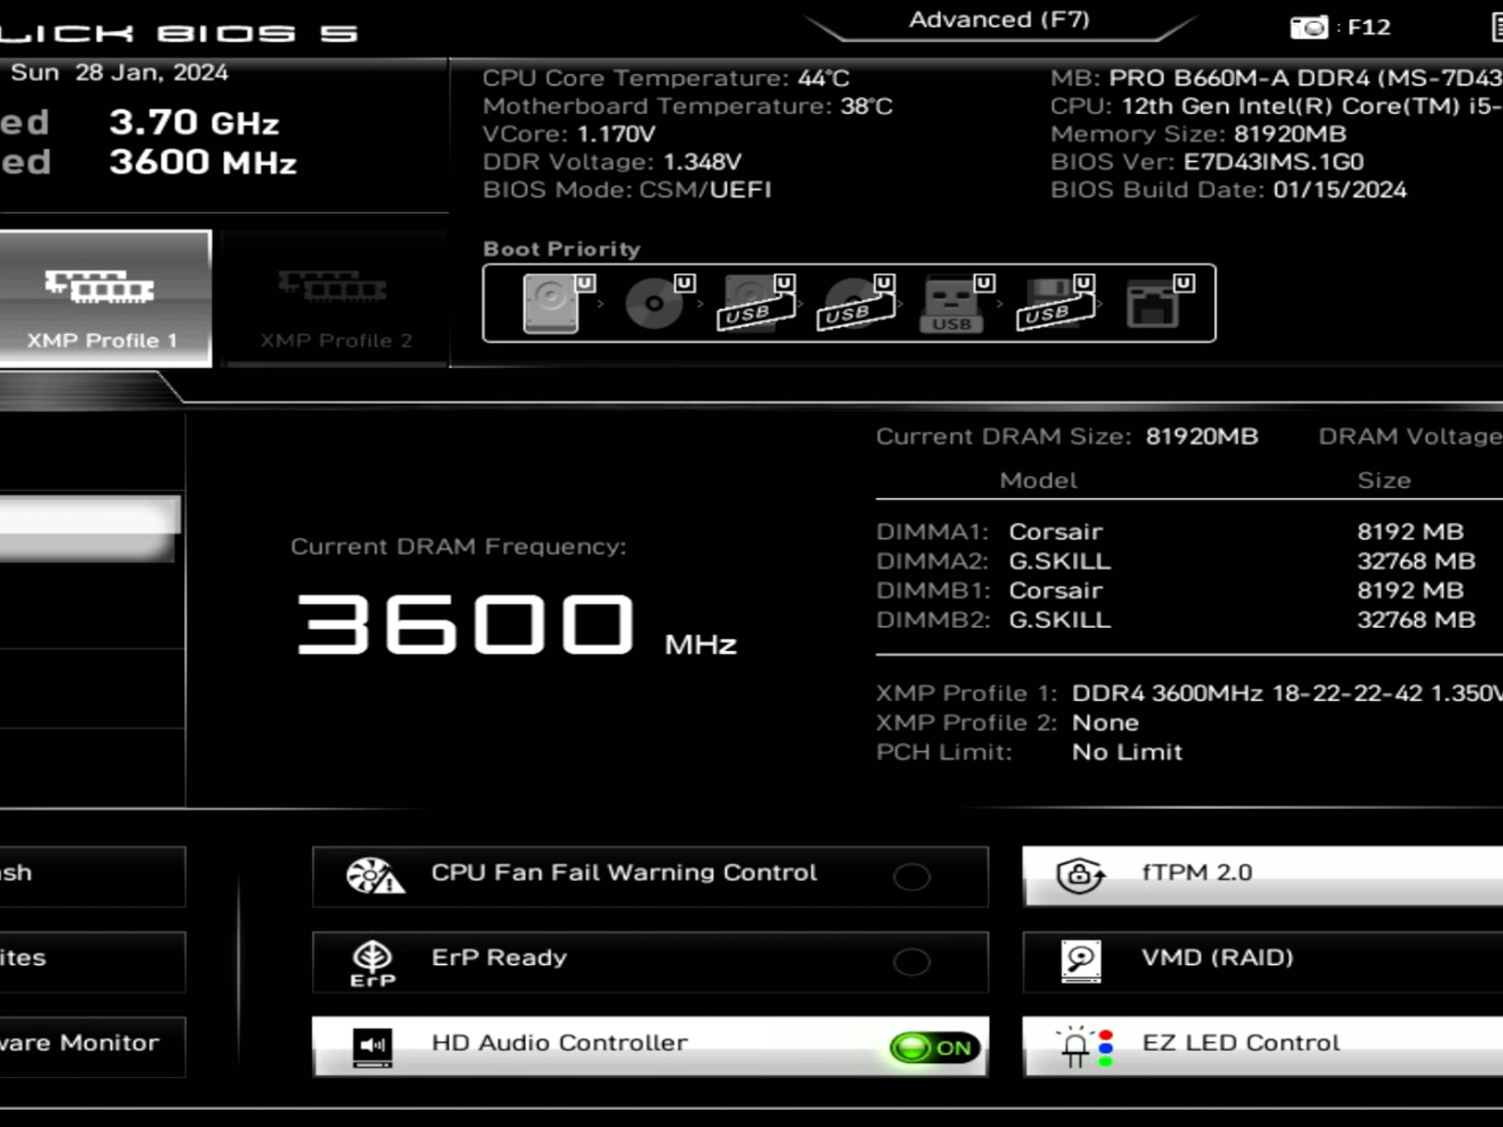Image resolution: width=1503 pixels, height=1127 pixels.
Task: Click the XMP Profile 1 DDR4 3600MHz timings text
Action: coord(1287,693)
